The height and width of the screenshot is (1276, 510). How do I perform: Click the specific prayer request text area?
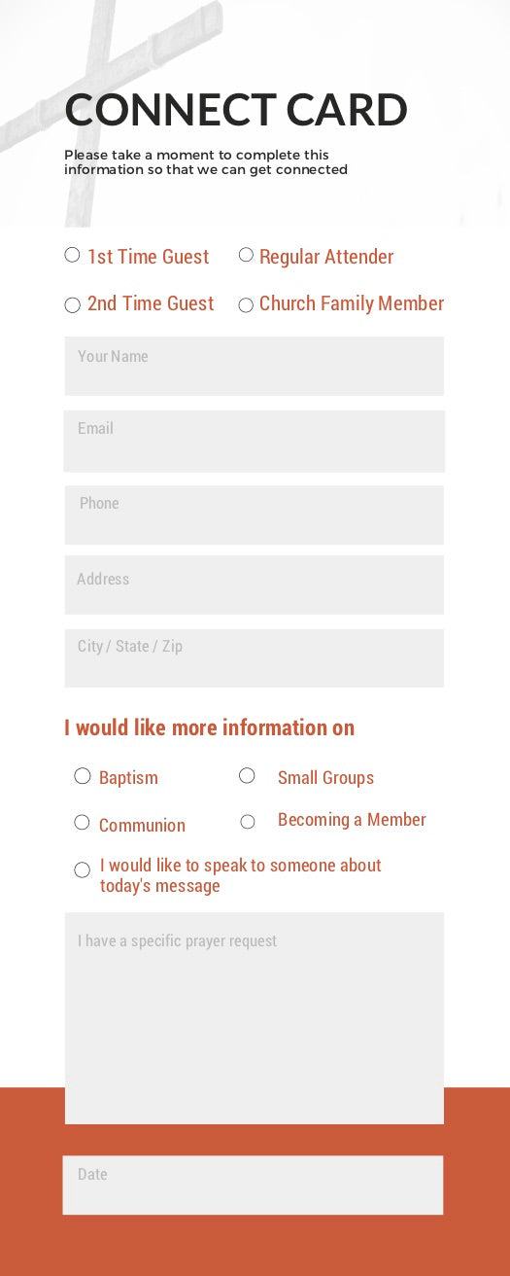[255, 1018]
